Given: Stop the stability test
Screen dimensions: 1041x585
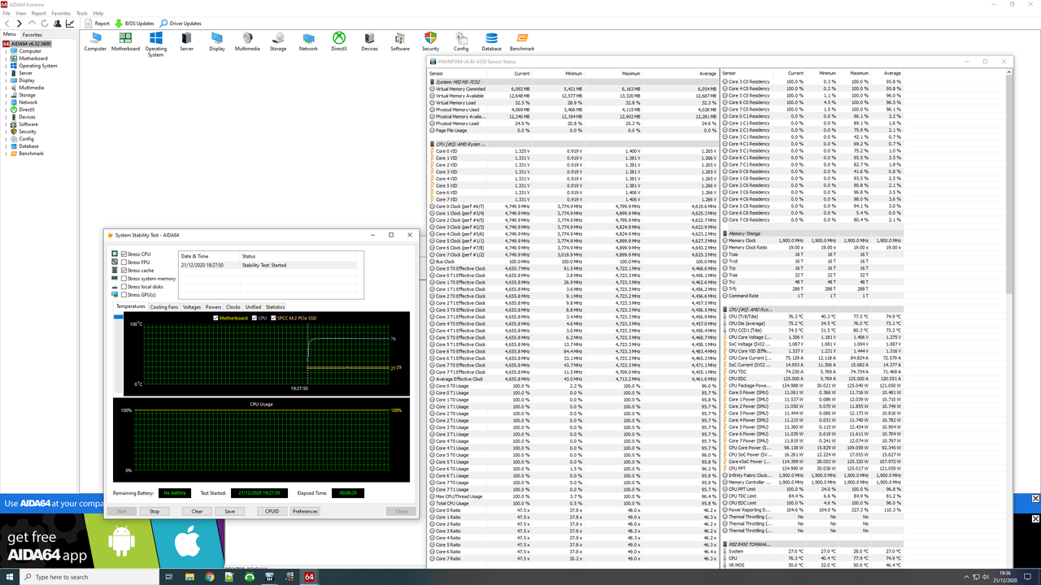Looking at the screenshot, I should pos(155,511).
